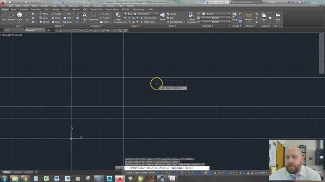Viewport: 325px width, 182px height.
Task: Click the Stretch tool
Action: tap(44, 22)
